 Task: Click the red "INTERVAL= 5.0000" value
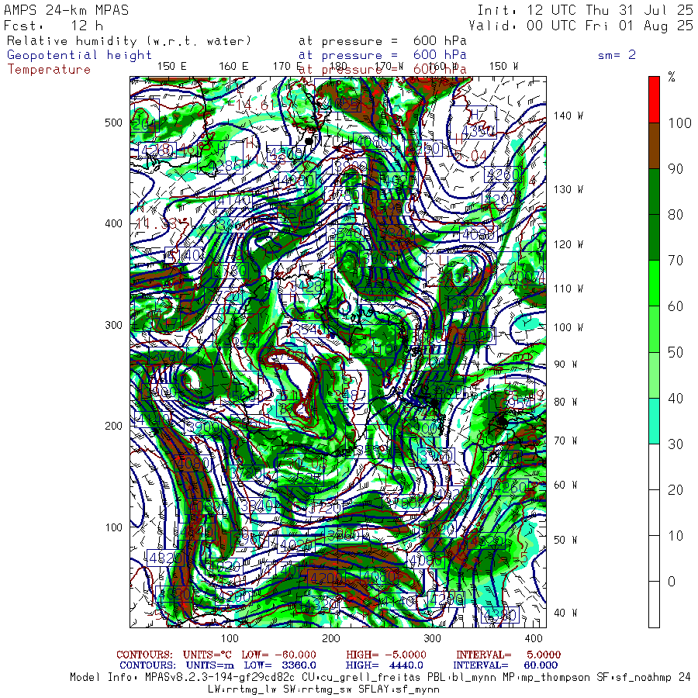(508, 655)
